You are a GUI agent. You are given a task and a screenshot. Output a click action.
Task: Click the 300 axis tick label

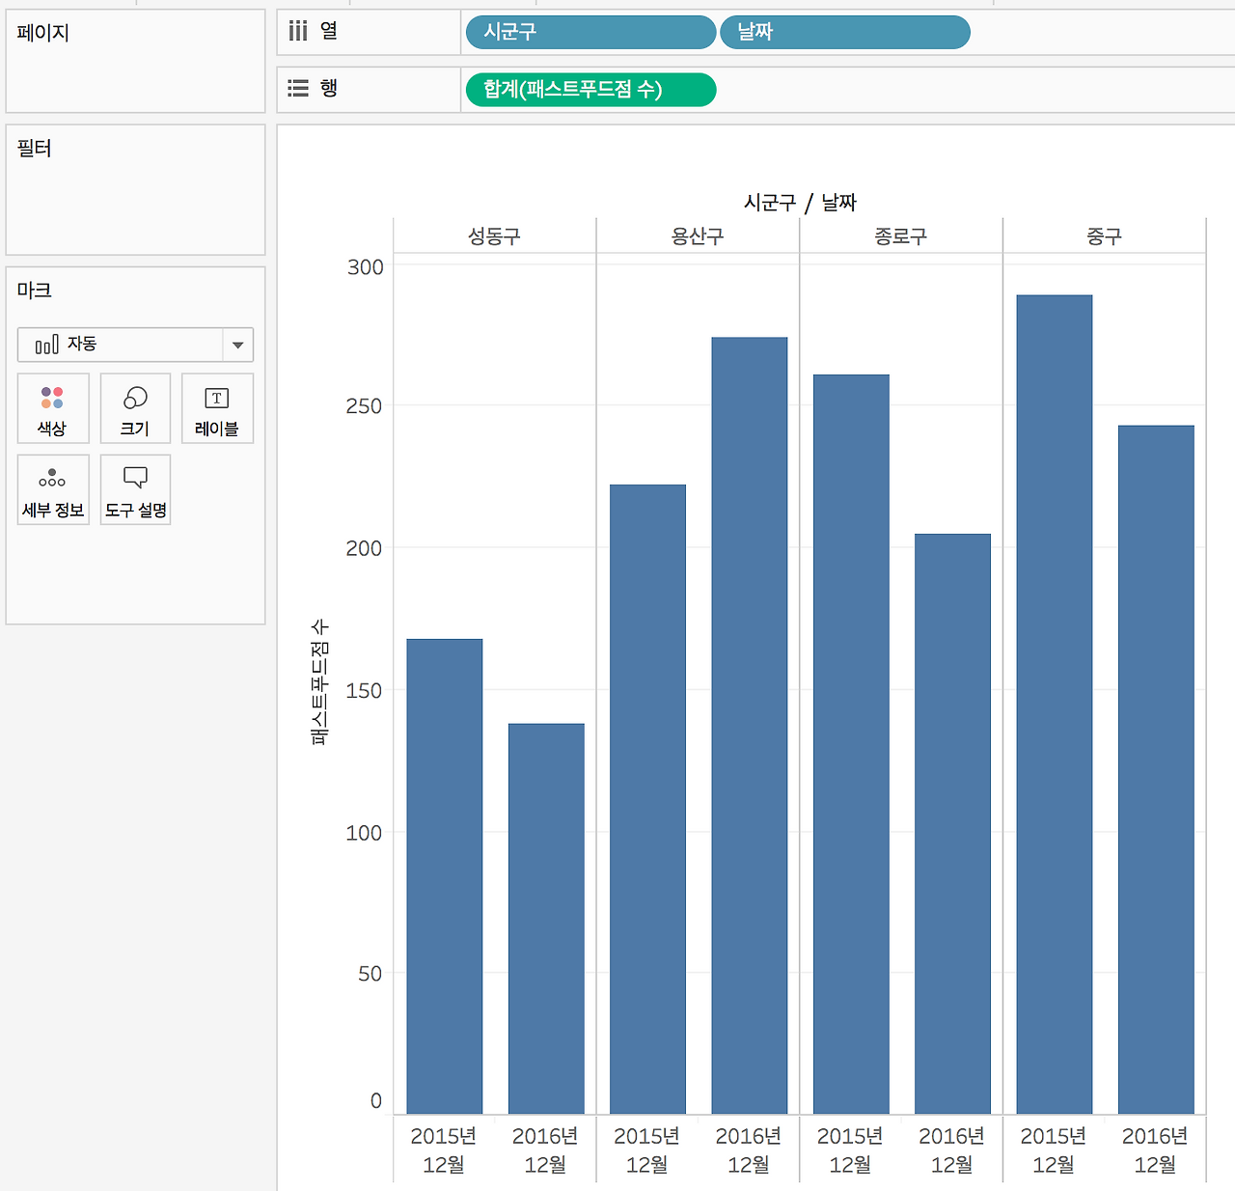coord(365,267)
